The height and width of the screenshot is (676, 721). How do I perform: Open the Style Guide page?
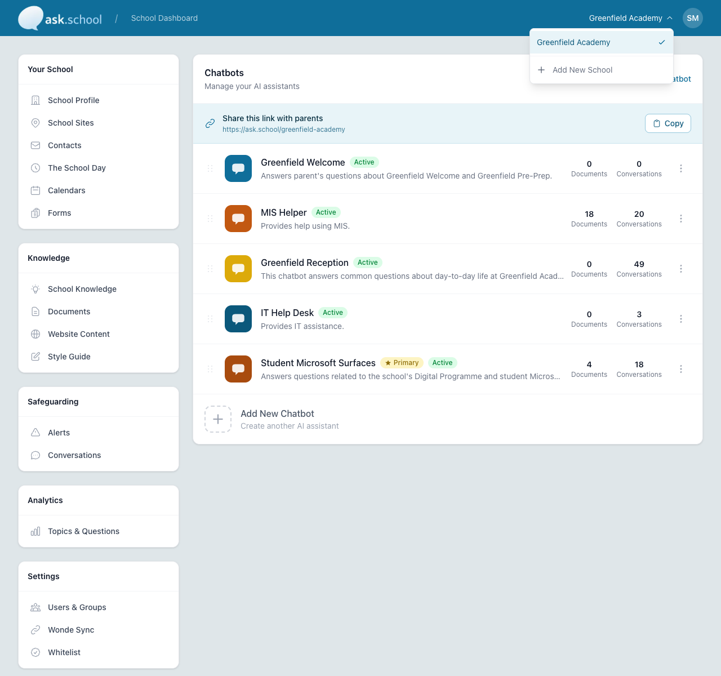pos(99,357)
